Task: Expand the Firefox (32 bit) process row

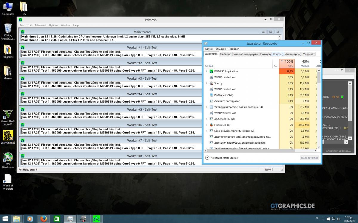Action: tap(206, 125)
